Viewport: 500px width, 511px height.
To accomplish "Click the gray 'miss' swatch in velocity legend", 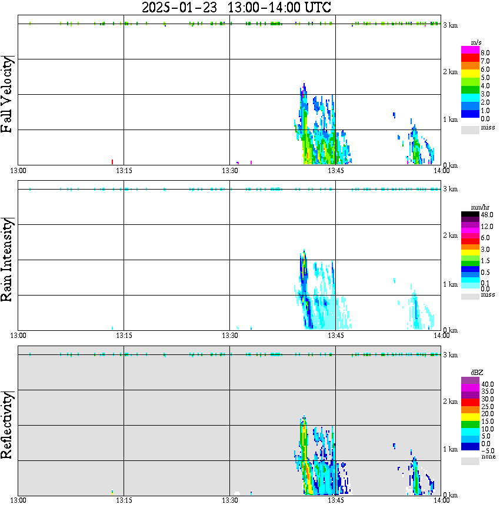I will coord(470,130).
